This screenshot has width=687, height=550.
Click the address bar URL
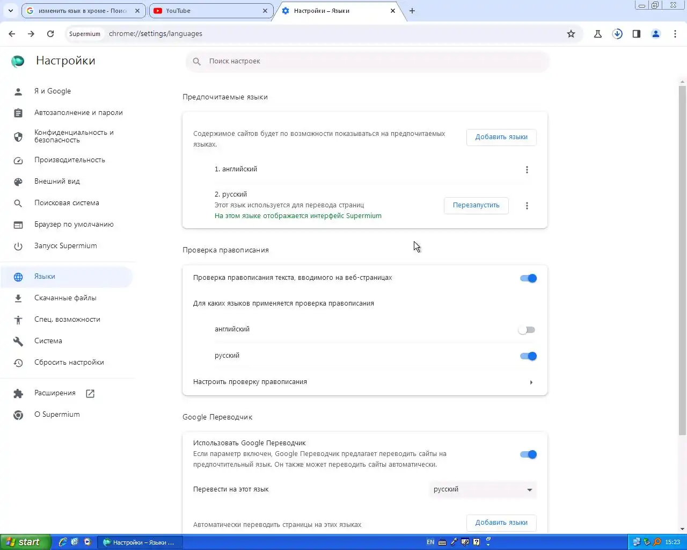156,34
